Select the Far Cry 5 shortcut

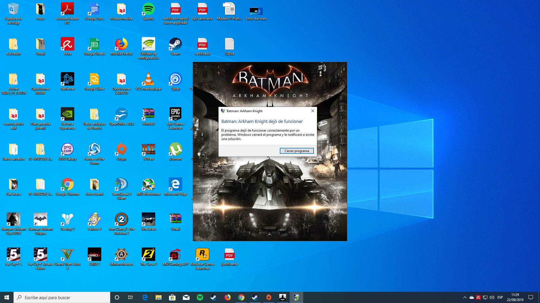13,257
